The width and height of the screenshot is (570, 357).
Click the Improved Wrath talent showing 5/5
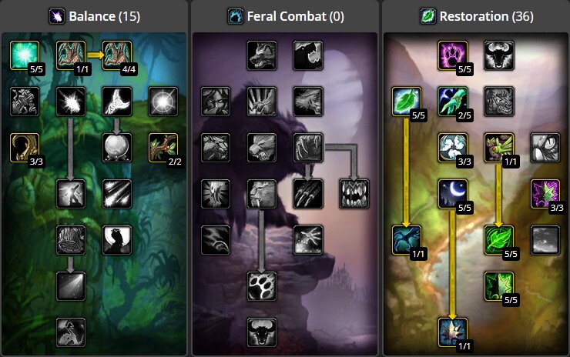(x=25, y=55)
